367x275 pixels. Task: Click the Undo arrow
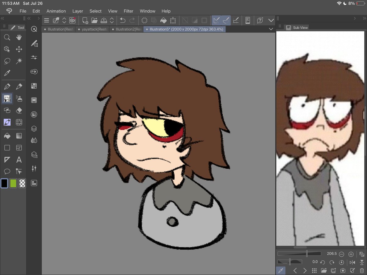[x=123, y=20]
